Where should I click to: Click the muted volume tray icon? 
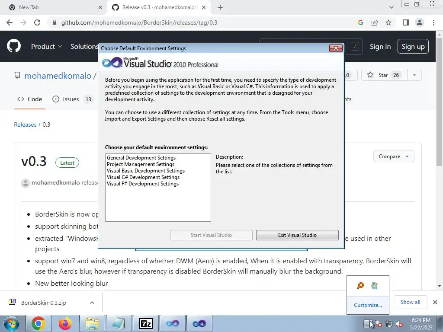click(x=399, y=324)
